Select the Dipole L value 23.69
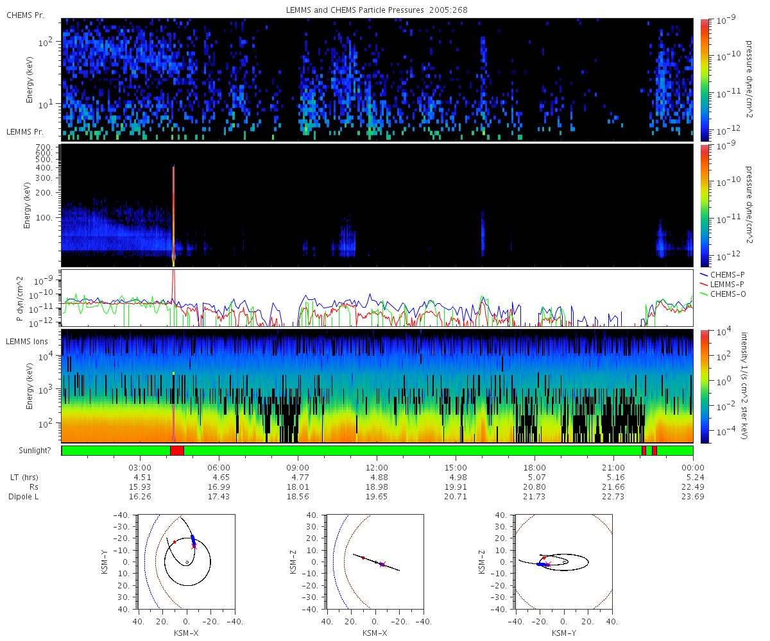The image size is (770, 641). (693, 497)
